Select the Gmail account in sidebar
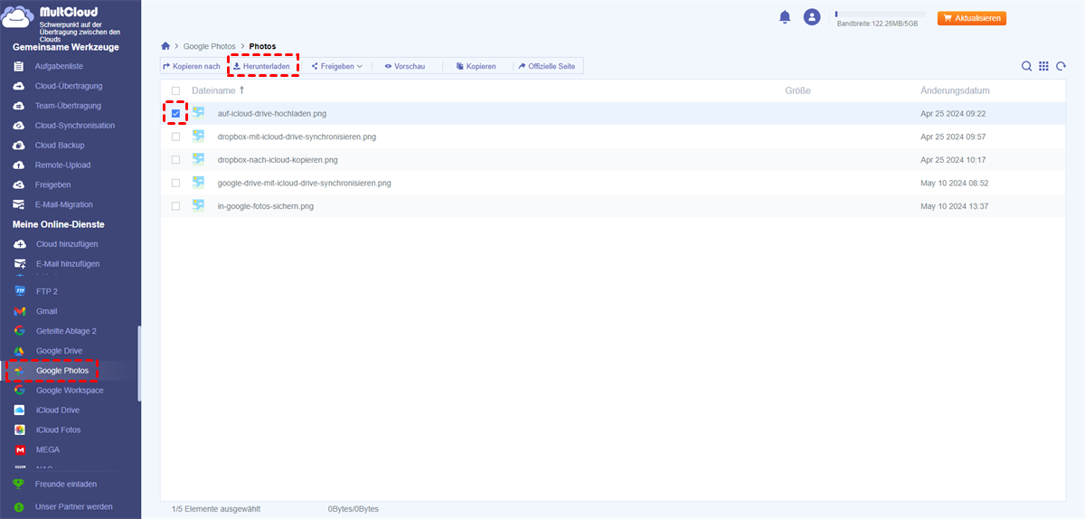The height and width of the screenshot is (519, 1085). coord(46,311)
